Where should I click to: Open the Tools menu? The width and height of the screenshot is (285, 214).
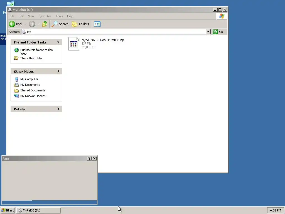[59, 16]
